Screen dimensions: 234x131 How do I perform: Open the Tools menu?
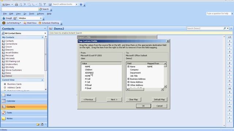(31, 14)
